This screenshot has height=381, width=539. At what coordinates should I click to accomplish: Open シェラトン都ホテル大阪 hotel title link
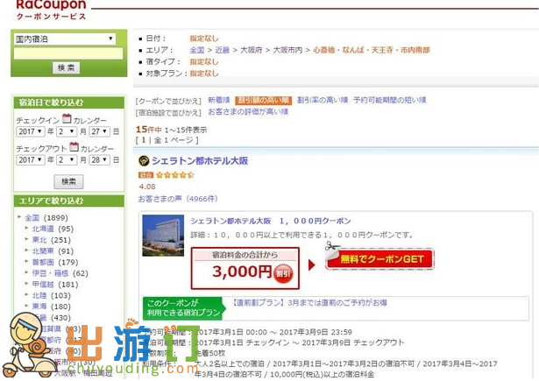[200, 161]
